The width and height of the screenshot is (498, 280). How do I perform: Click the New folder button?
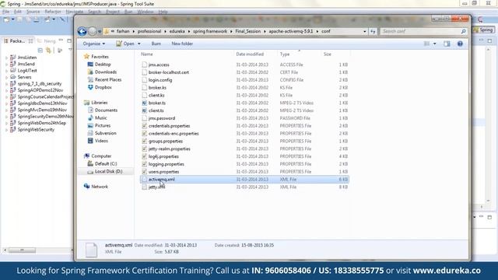182,44
